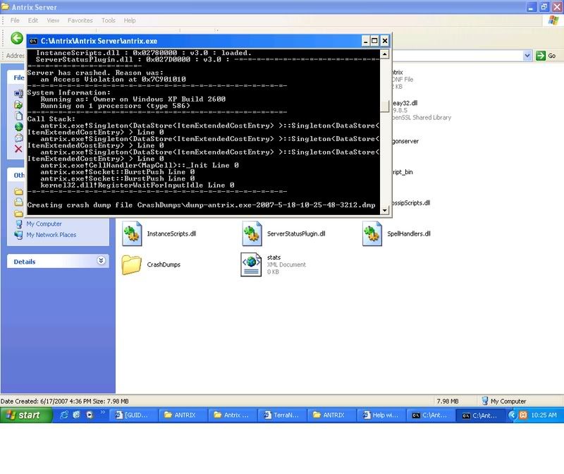Collapse the File tasks panel
The width and height of the screenshot is (564, 474).
coord(18,77)
